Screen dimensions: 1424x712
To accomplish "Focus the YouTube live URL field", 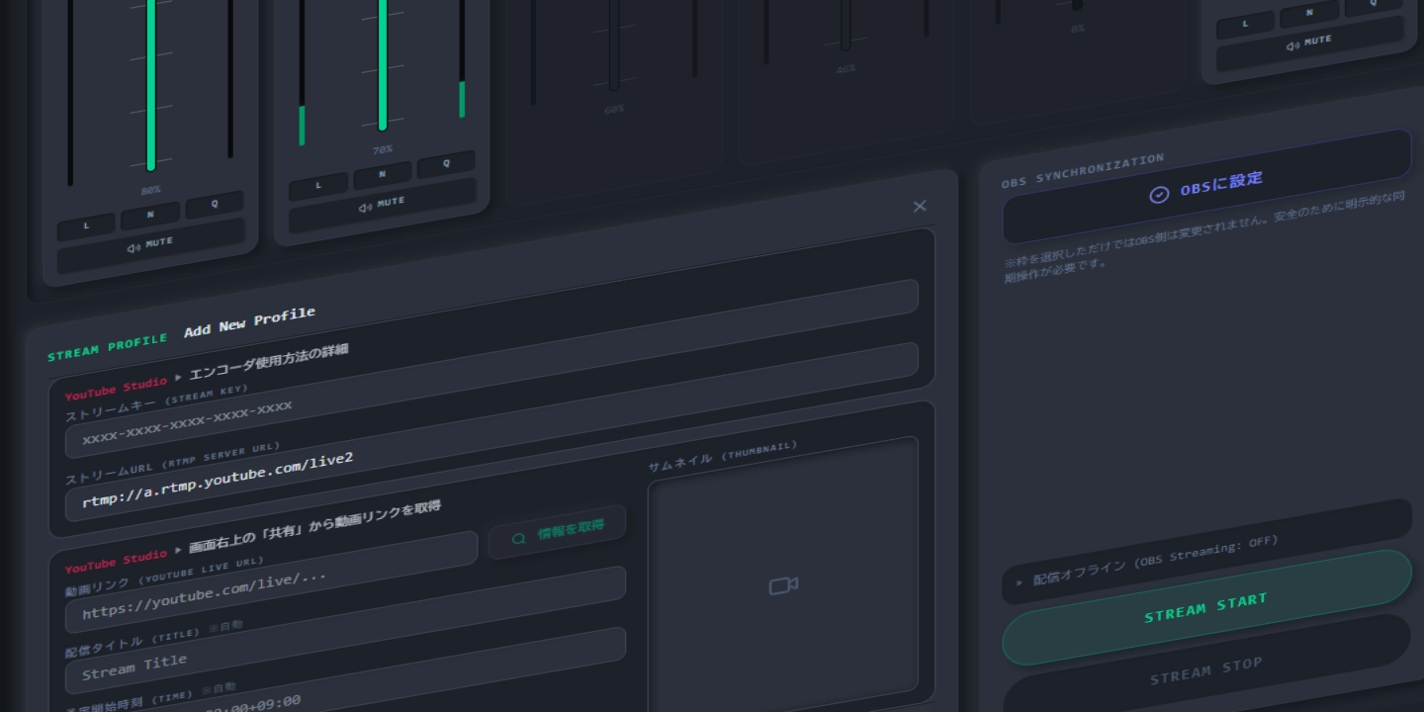I will pyautogui.click(x=271, y=582).
